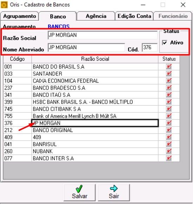The image size is (193, 204).
Task: Toggle status checkbox for JP MORGAN row
Action: click(x=169, y=123)
